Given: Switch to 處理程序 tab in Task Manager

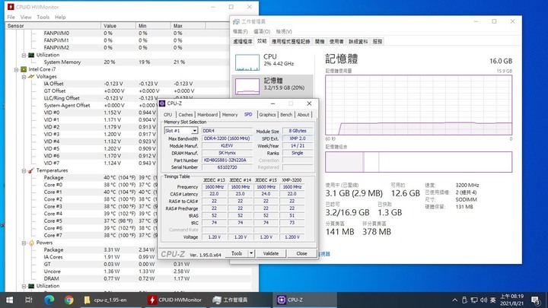Looking at the screenshot, I should [243, 42].
